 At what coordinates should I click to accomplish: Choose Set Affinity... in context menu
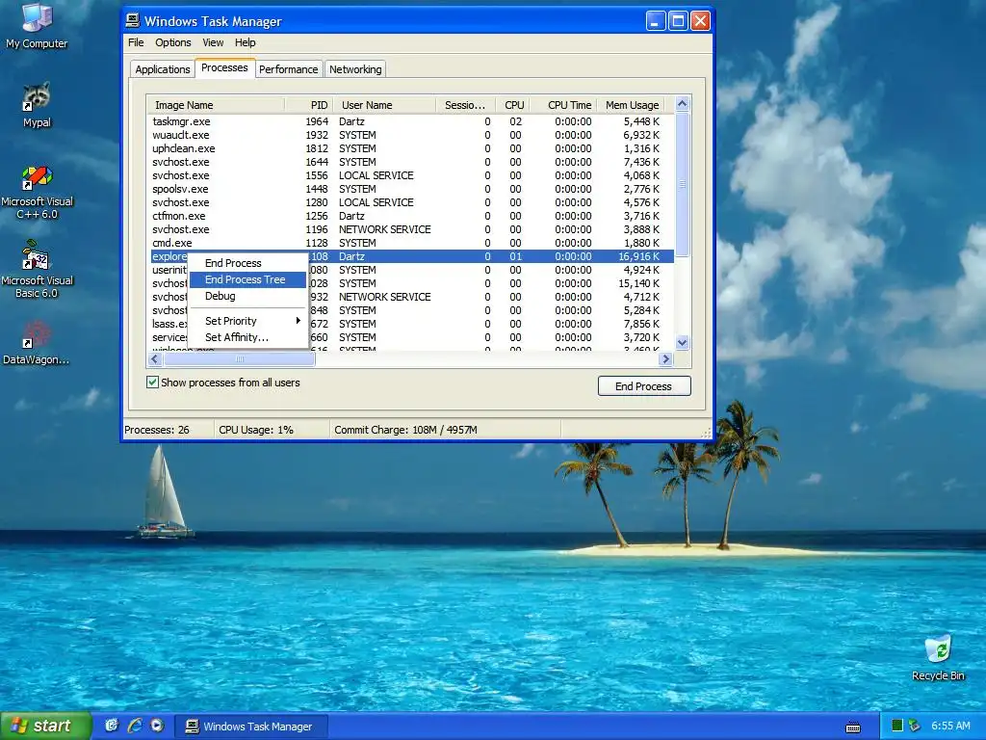[x=247, y=337]
